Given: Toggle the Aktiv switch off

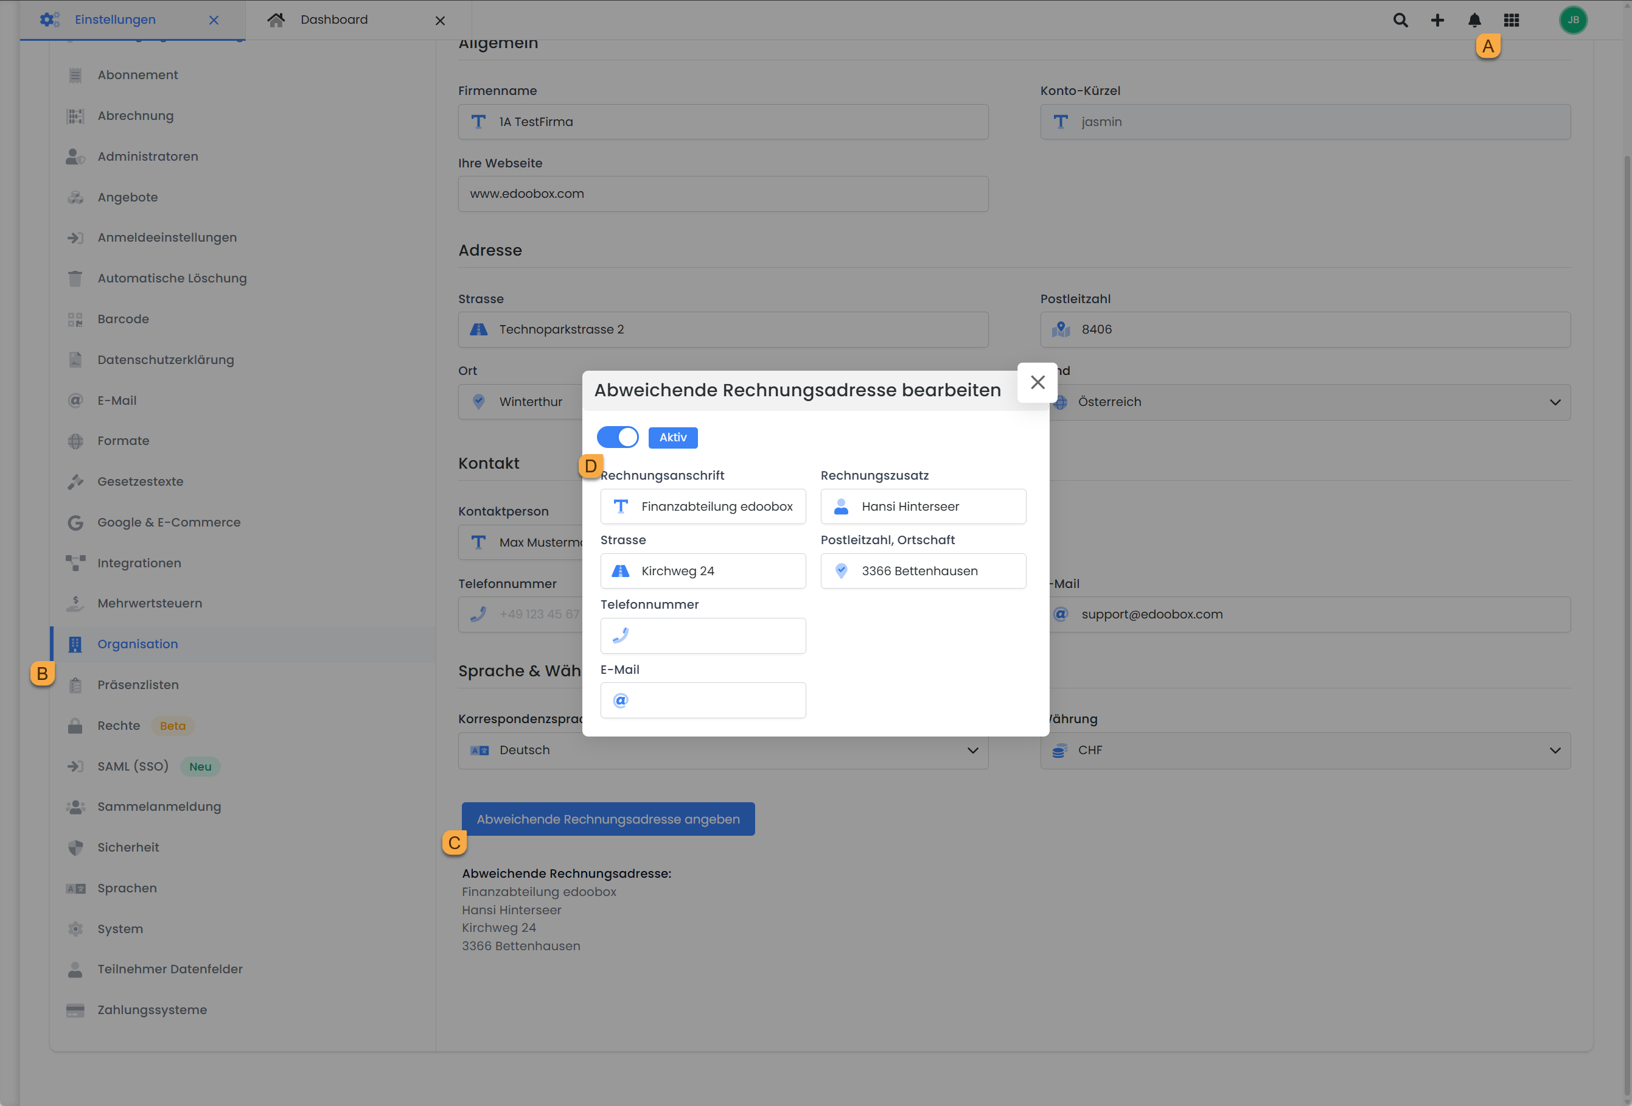Looking at the screenshot, I should 617,437.
